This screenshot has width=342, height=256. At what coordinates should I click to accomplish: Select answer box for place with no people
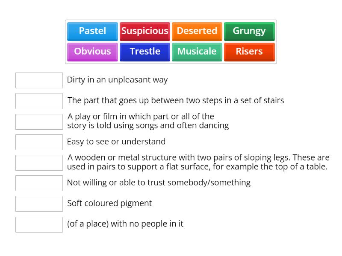click(39, 224)
